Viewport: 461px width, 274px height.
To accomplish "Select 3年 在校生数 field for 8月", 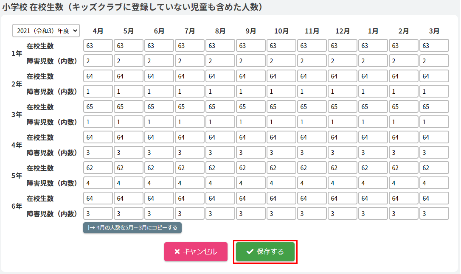I will pyautogui.click(x=220, y=107).
